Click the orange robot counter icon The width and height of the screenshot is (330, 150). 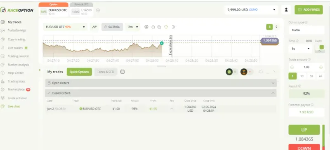pos(244,72)
